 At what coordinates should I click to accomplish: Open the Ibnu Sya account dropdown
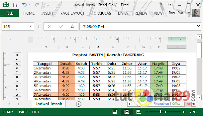click(x=189, y=13)
